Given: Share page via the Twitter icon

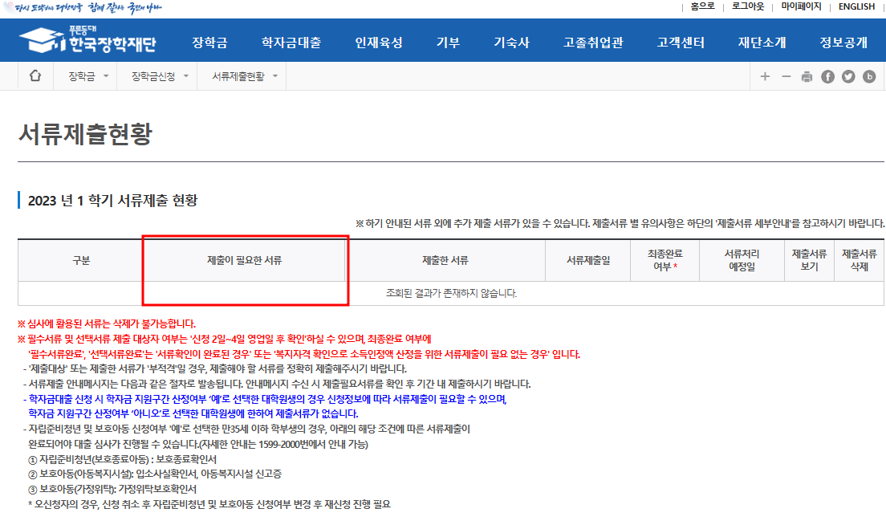Looking at the screenshot, I should point(847,75).
